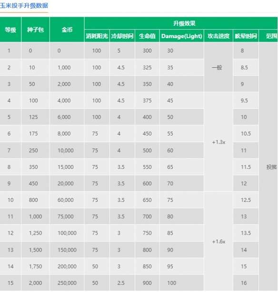Click gold value 100,000
The width and height of the screenshot is (278, 292).
click(x=67, y=233)
